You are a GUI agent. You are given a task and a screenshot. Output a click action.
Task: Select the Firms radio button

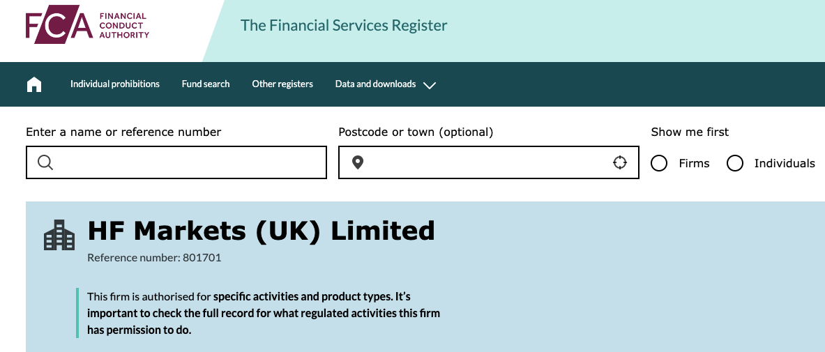click(x=659, y=164)
